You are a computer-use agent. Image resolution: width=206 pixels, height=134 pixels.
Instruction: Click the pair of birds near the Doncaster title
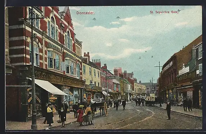[106, 18]
